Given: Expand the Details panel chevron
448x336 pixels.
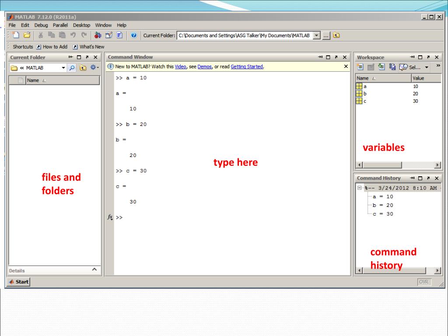Looking at the screenshot, I should (x=94, y=269).
